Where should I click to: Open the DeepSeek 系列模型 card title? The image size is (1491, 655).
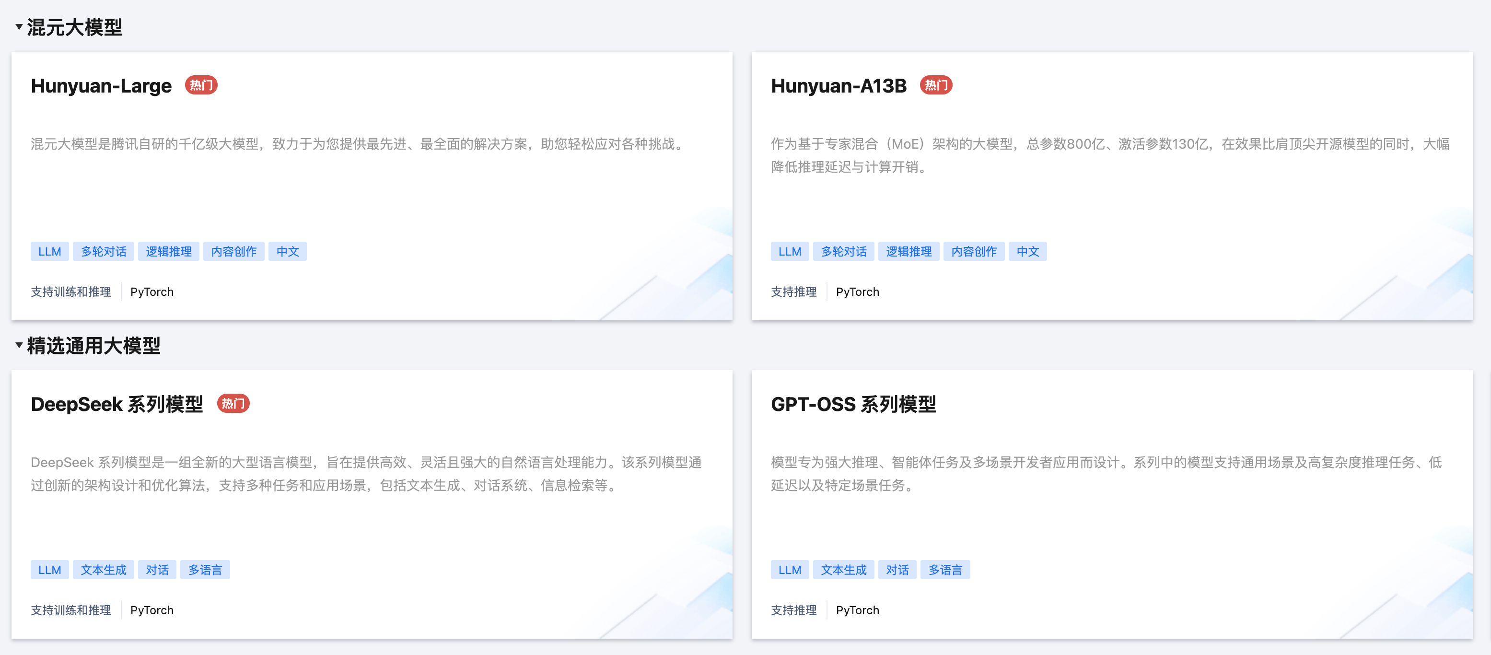point(117,404)
